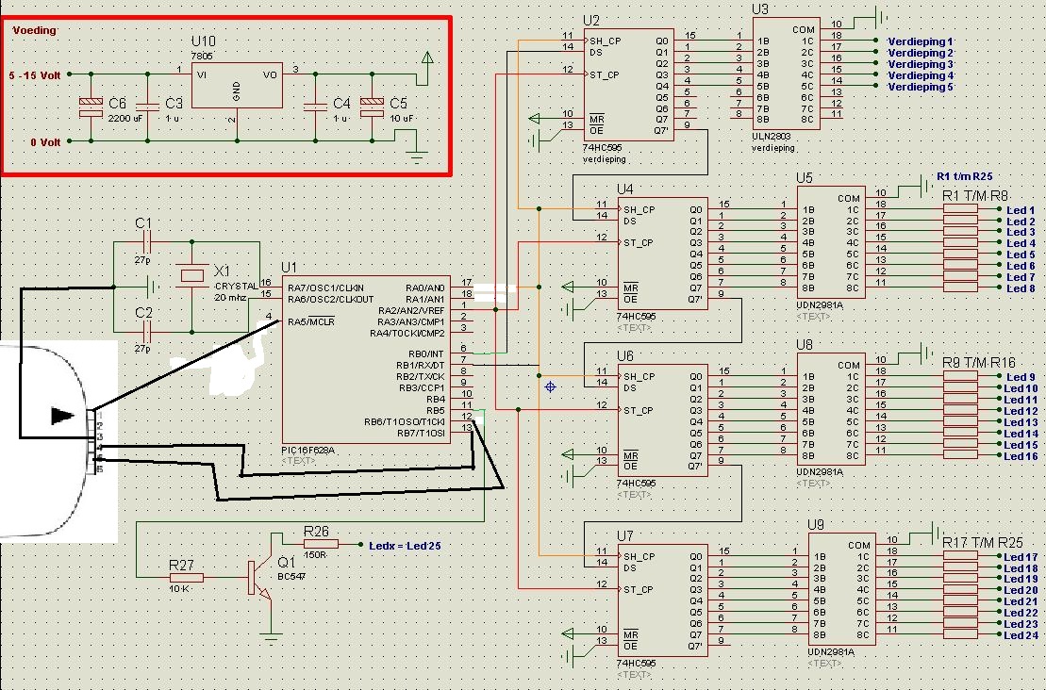Click the black arrow on the connector
Viewport: 1046px width, 690px height.
click(x=62, y=416)
